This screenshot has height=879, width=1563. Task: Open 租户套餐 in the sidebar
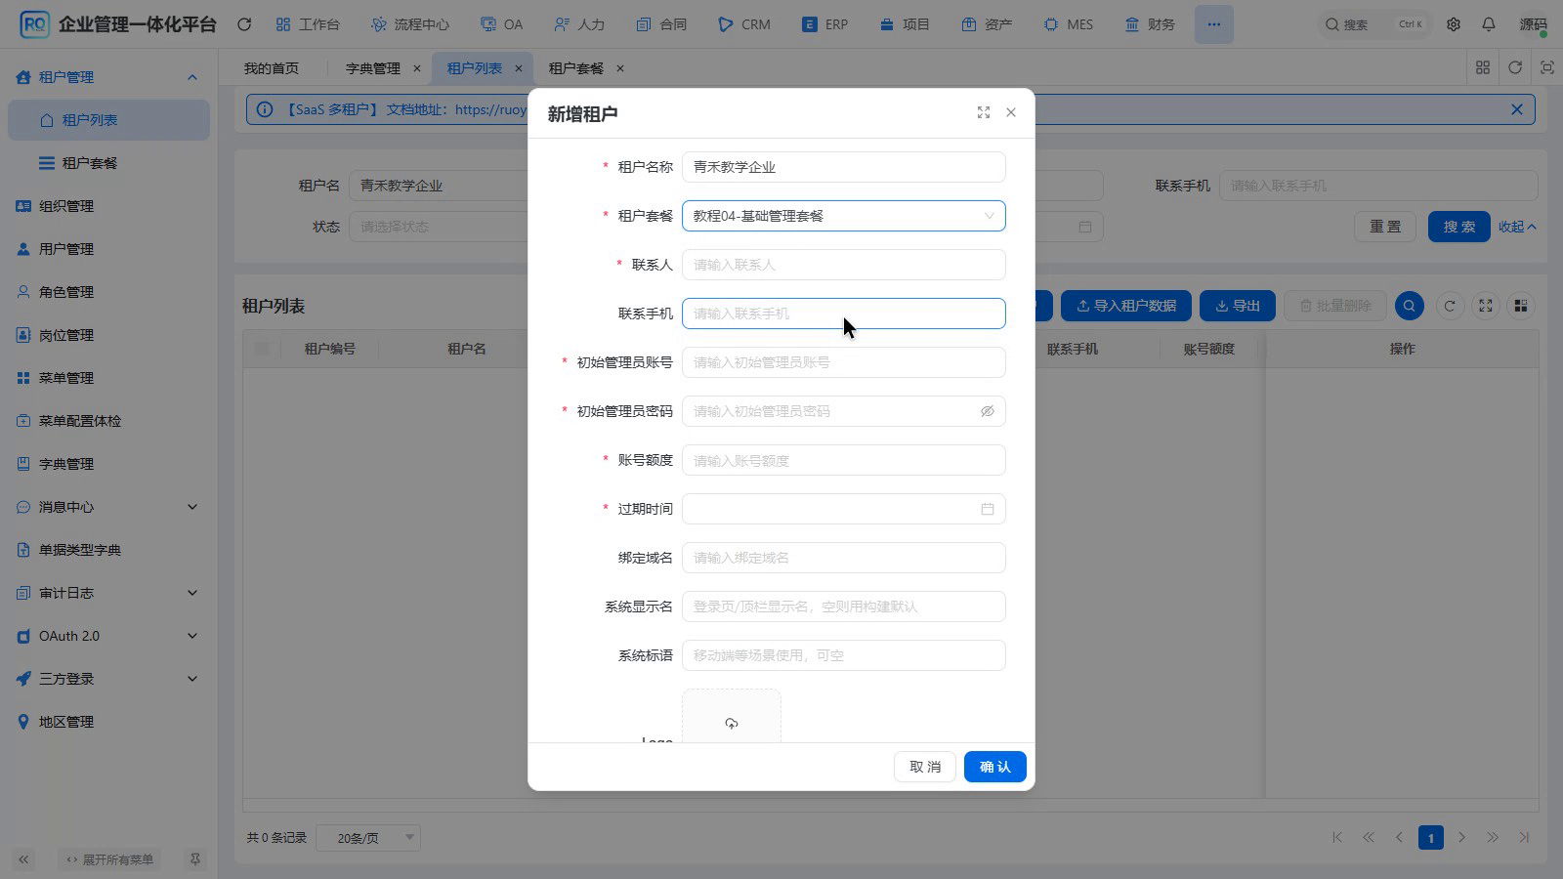coord(109,163)
